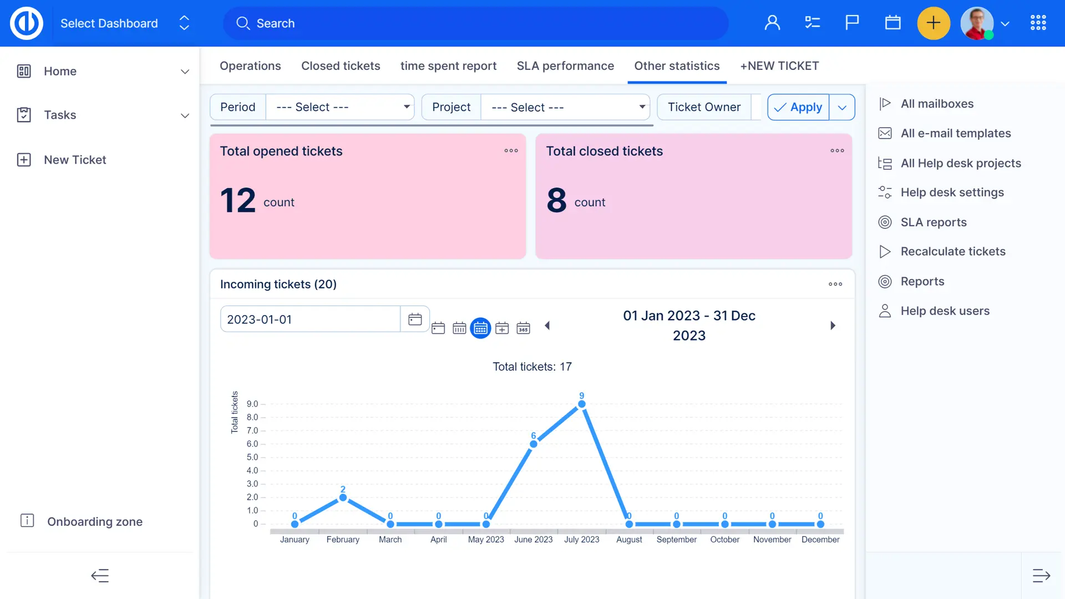Expand the Home menu chevron
This screenshot has width=1065, height=599.
[x=185, y=72]
